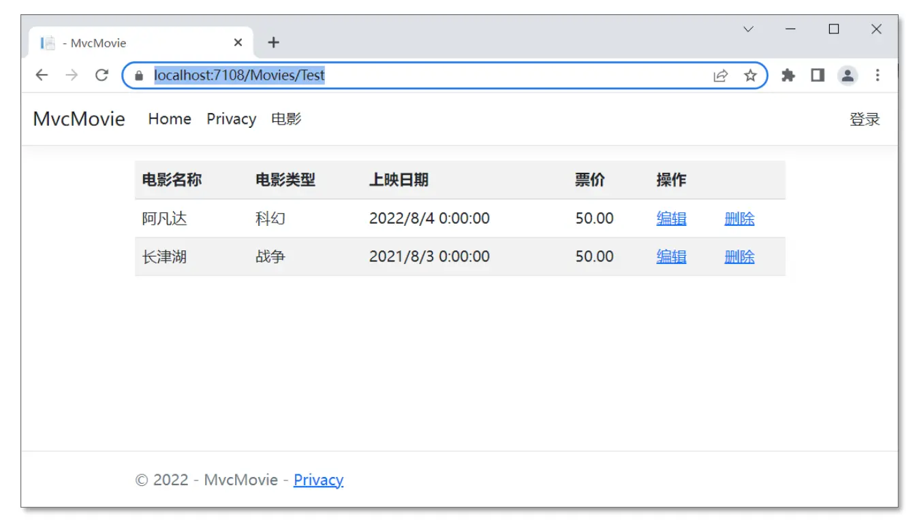Click 删除 for the 阿凡达 row

click(739, 218)
